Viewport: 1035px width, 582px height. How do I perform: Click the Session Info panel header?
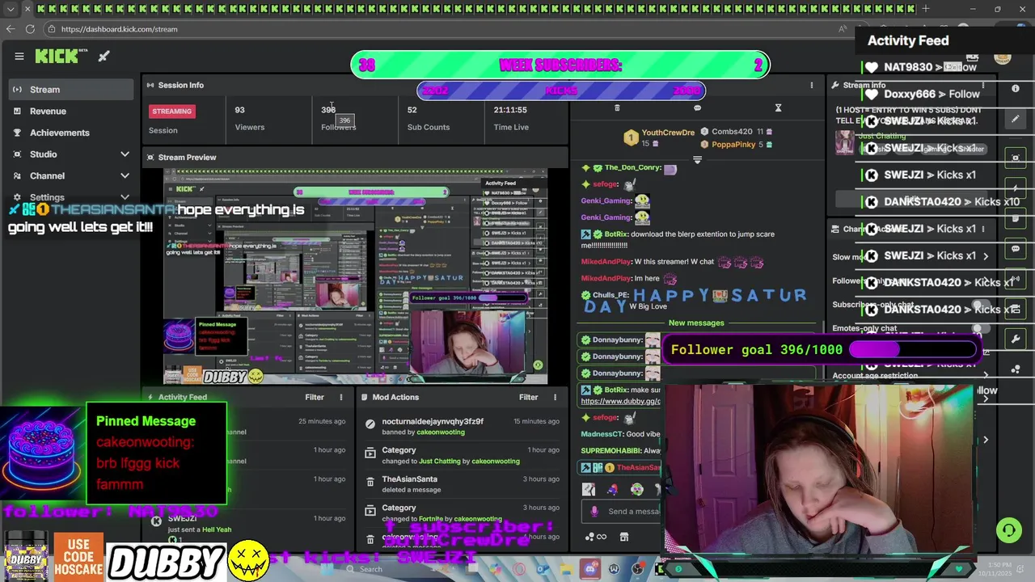181,85
